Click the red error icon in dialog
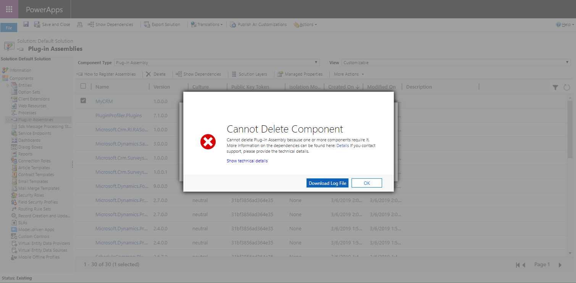 (208, 142)
